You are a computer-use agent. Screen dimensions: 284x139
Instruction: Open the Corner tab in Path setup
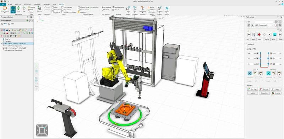[x=280, y=39]
